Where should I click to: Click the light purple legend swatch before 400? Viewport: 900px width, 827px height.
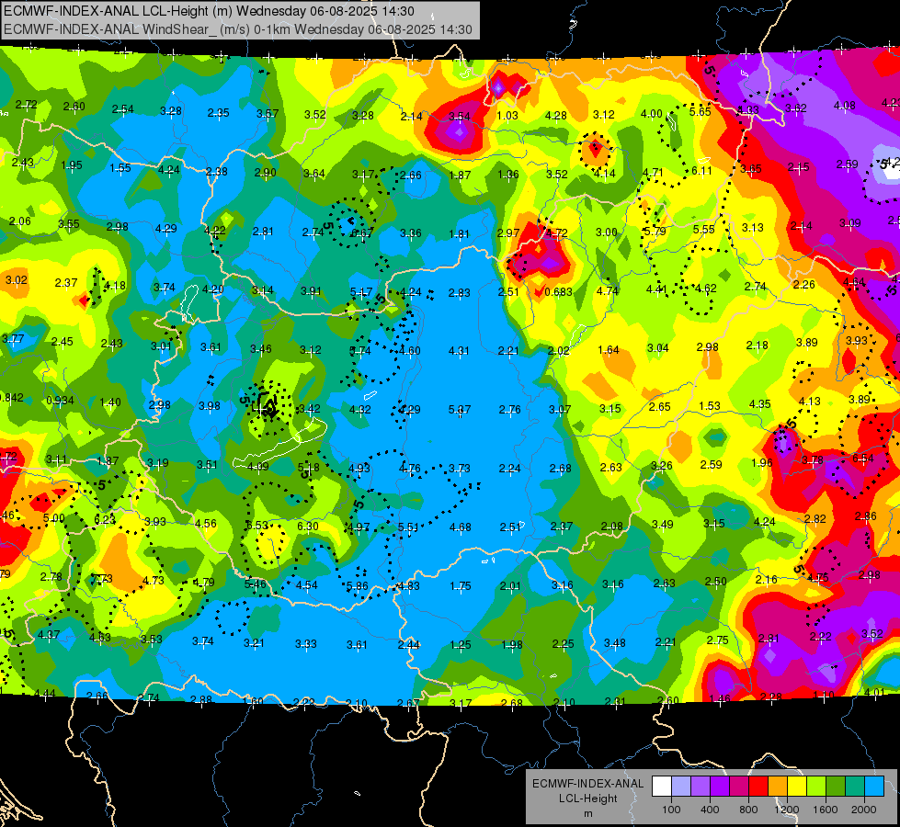(701, 787)
